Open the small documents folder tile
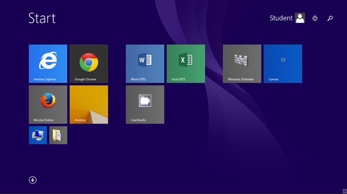Image resolution: width=347 pixels, height=194 pixels. point(58,135)
